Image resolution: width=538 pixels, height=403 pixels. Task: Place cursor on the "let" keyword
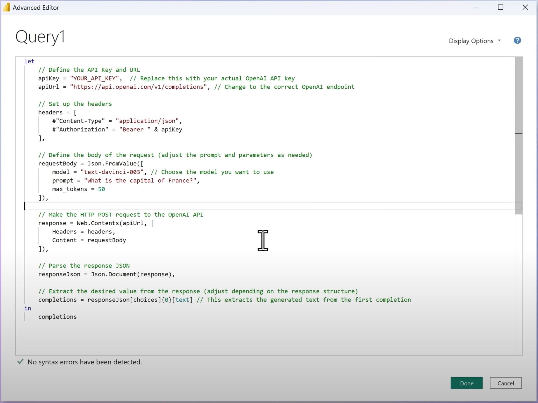(x=29, y=61)
